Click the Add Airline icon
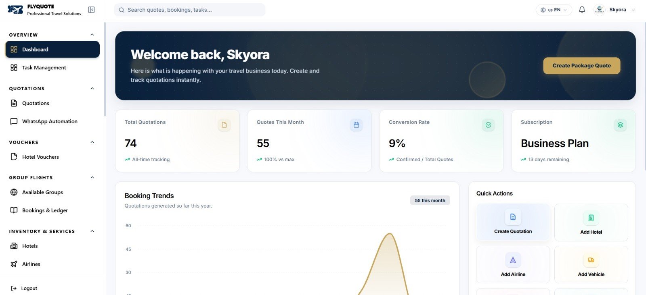Image resolution: width=646 pixels, height=295 pixels. click(513, 260)
